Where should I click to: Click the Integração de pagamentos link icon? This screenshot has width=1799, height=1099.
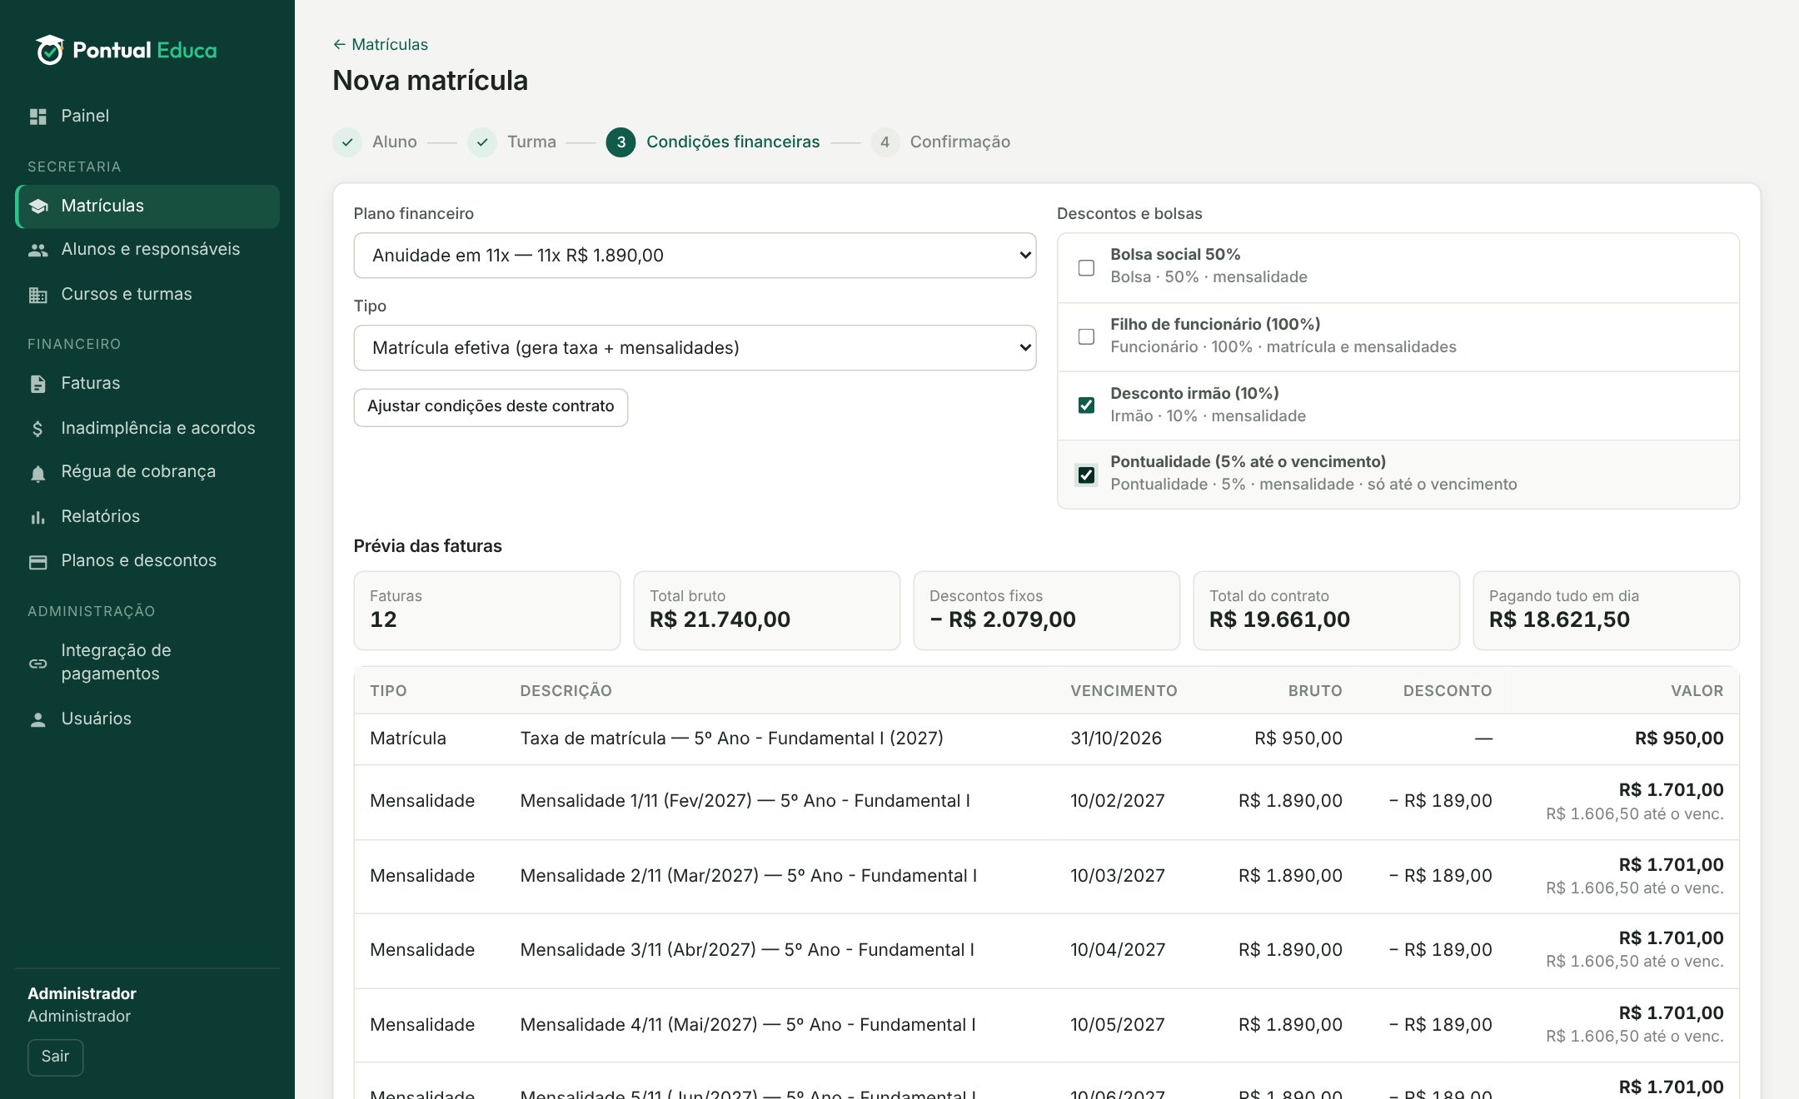pyautogui.click(x=37, y=664)
